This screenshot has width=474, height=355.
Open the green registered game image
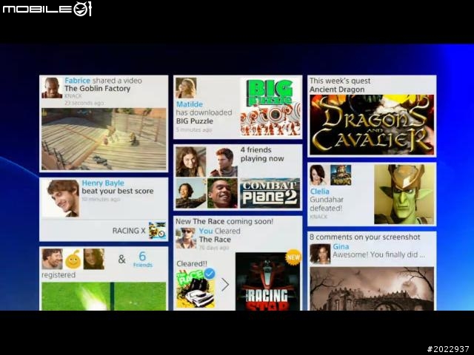104,296
